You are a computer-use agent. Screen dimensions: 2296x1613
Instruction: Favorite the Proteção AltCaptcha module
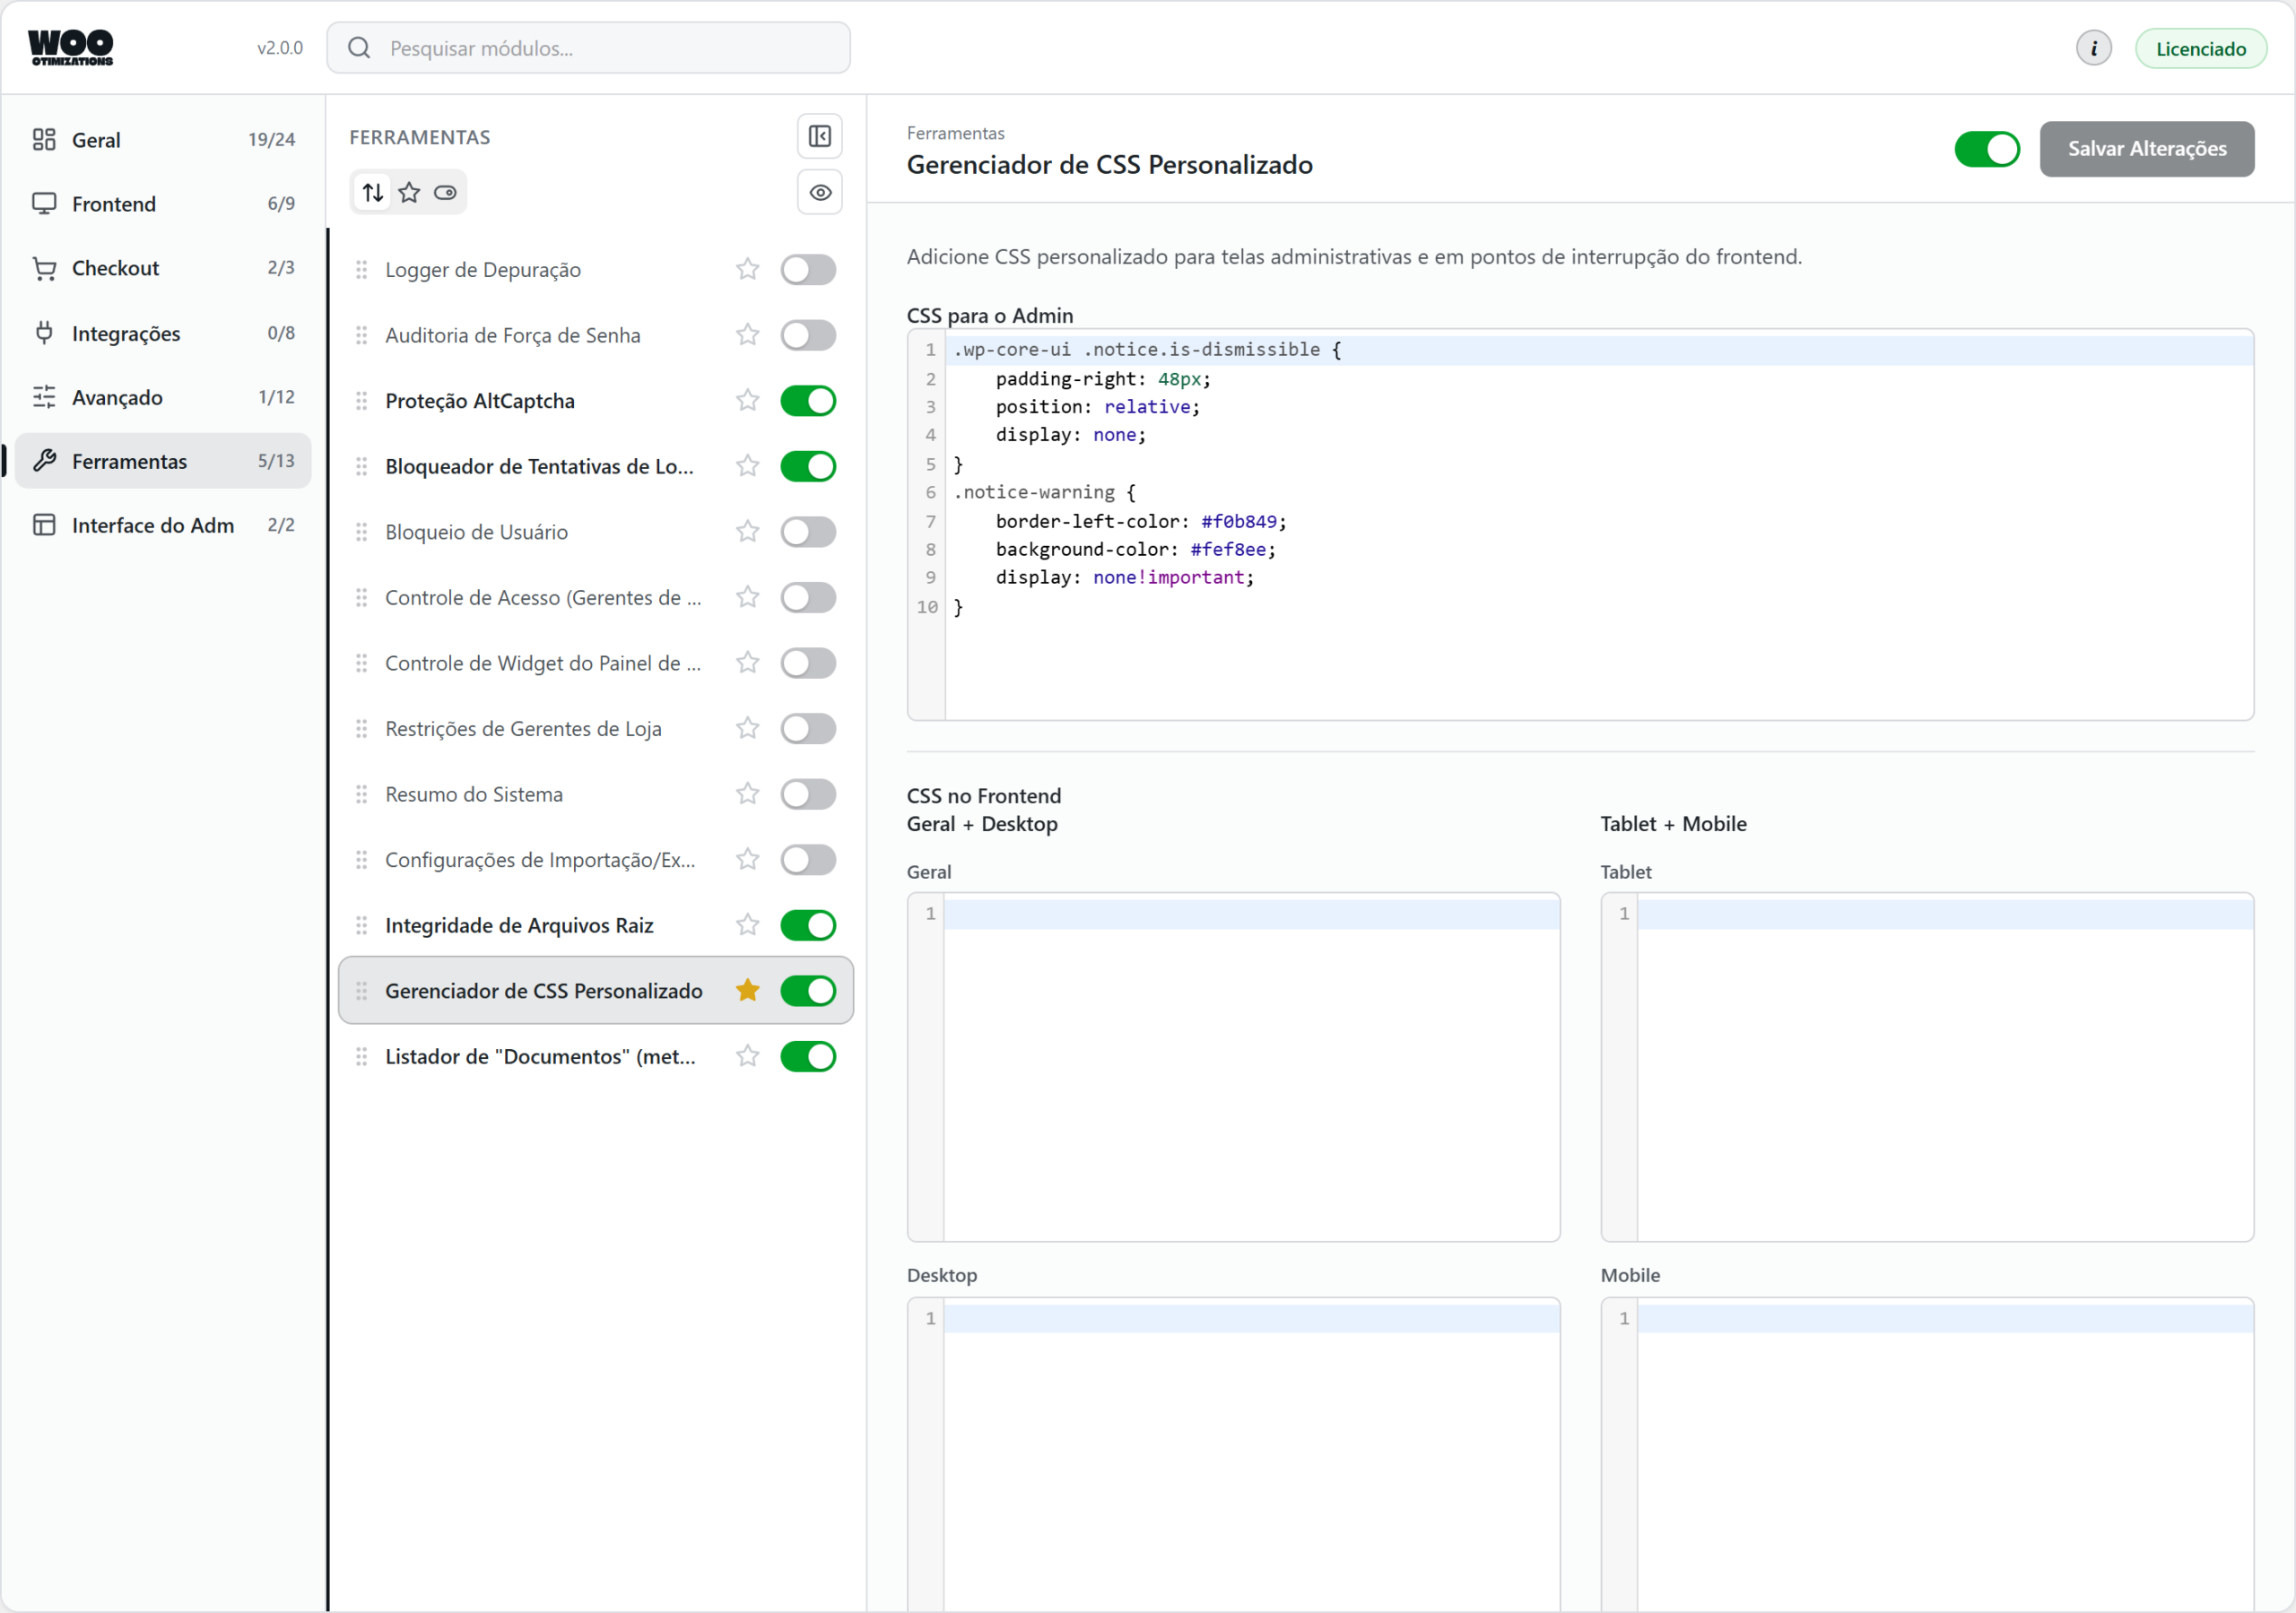[747, 401]
